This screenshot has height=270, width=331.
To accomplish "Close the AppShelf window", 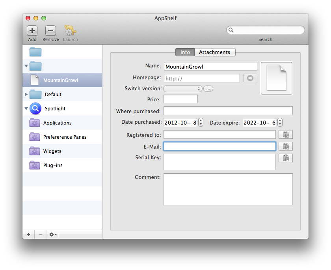I will pyautogui.click(x=28, y=18).
